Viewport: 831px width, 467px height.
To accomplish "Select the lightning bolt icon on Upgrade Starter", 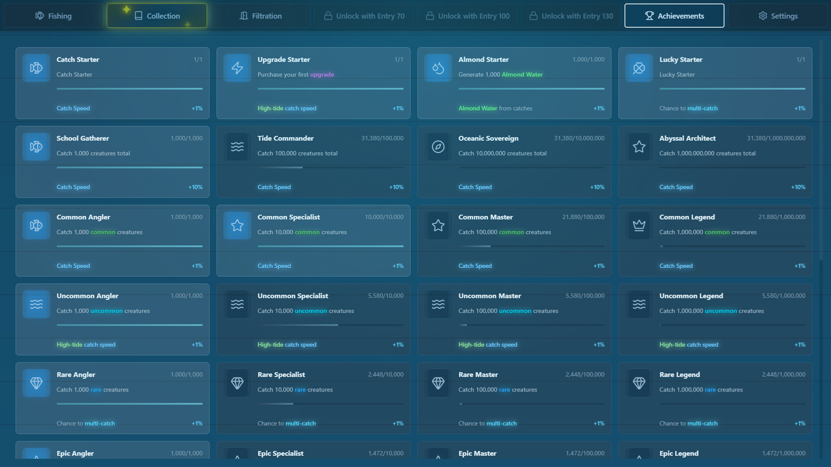I will (x=237, y=68).
